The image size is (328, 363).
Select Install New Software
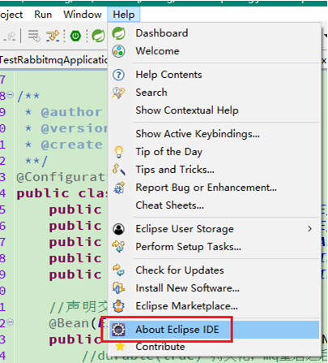(187, 288)
